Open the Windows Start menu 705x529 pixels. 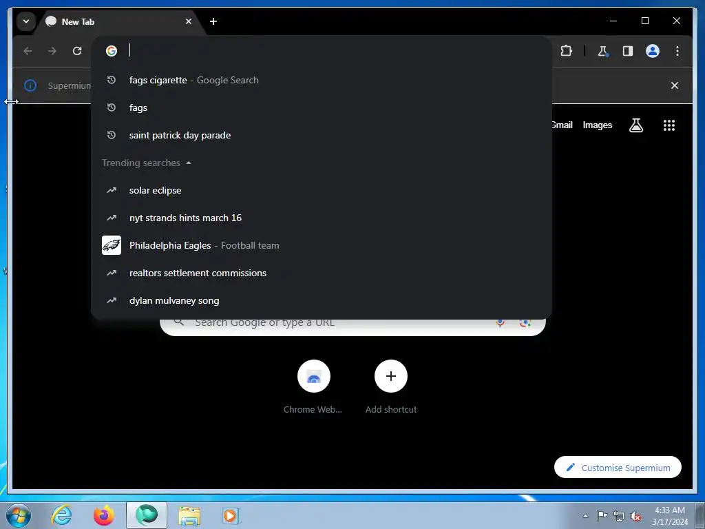pyautogui.click(x=19, y=515)
